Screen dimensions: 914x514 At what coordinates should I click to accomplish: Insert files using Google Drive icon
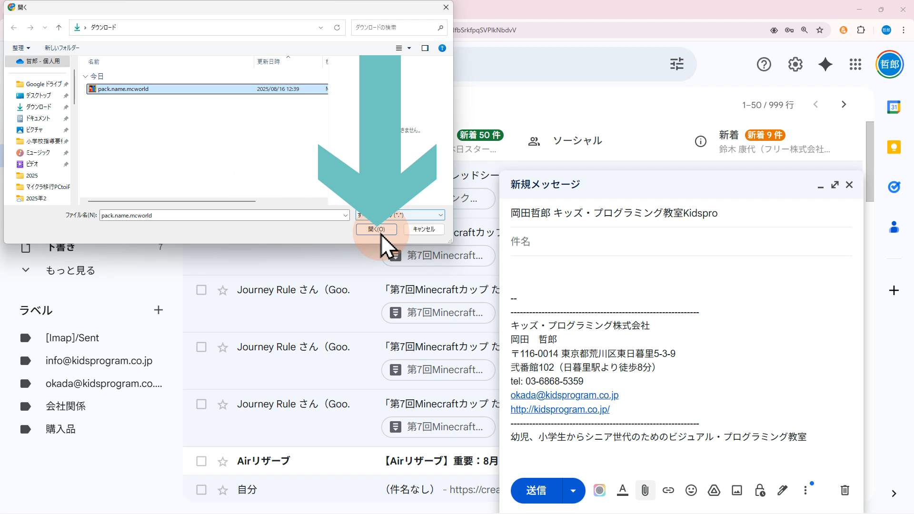[714, 490]
